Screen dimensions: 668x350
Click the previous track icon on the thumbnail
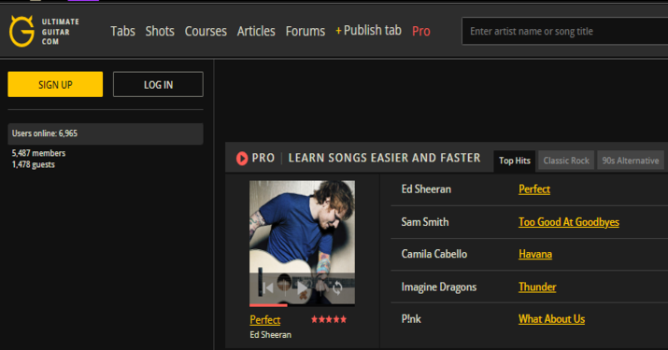pyautogui.click(x=268, y=287)
